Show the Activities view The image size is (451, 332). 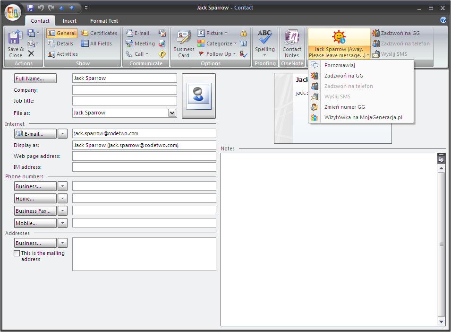(63, 54)
